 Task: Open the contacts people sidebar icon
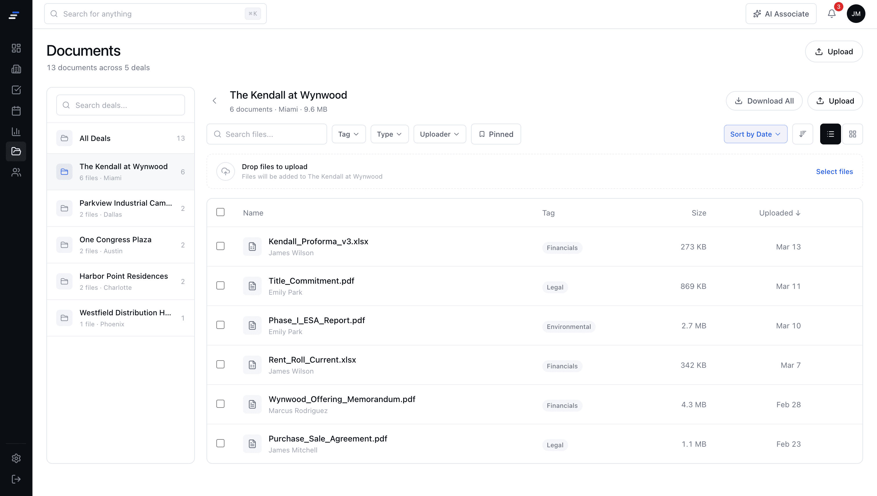coord(16,172)
